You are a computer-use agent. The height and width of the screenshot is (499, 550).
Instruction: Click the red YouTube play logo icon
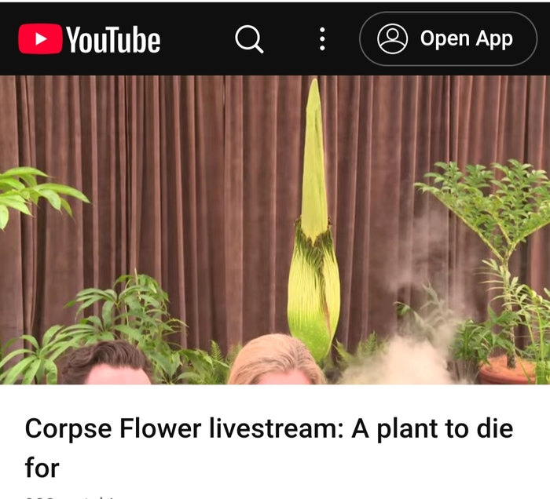tap(40, 39)
